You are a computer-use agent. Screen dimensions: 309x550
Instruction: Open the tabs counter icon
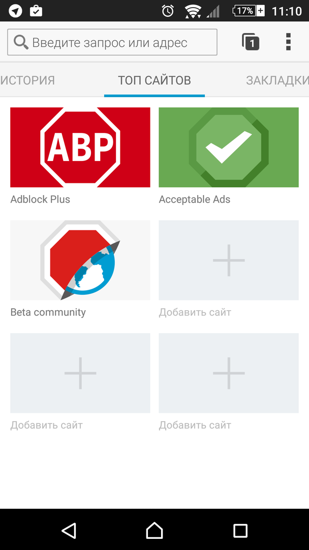coord(251,42)
